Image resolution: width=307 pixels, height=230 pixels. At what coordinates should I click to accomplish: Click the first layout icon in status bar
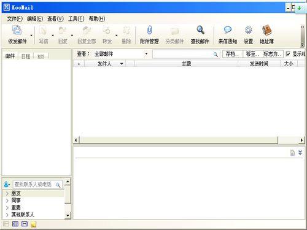click(6, 224)
